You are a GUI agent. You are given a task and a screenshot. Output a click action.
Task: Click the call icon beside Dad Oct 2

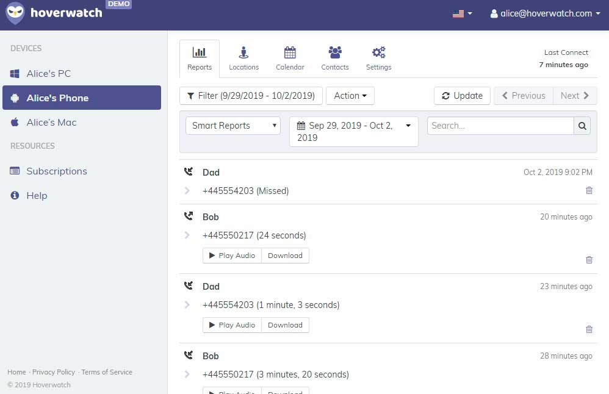[x=189, y=171]
